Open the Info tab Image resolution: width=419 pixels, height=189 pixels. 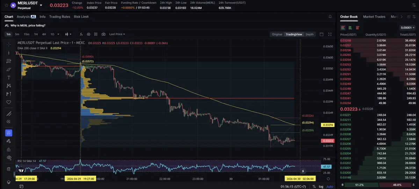tap(43, 16)
